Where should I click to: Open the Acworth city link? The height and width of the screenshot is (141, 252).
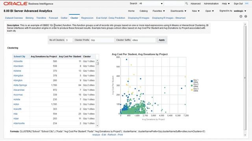[17, 109]
